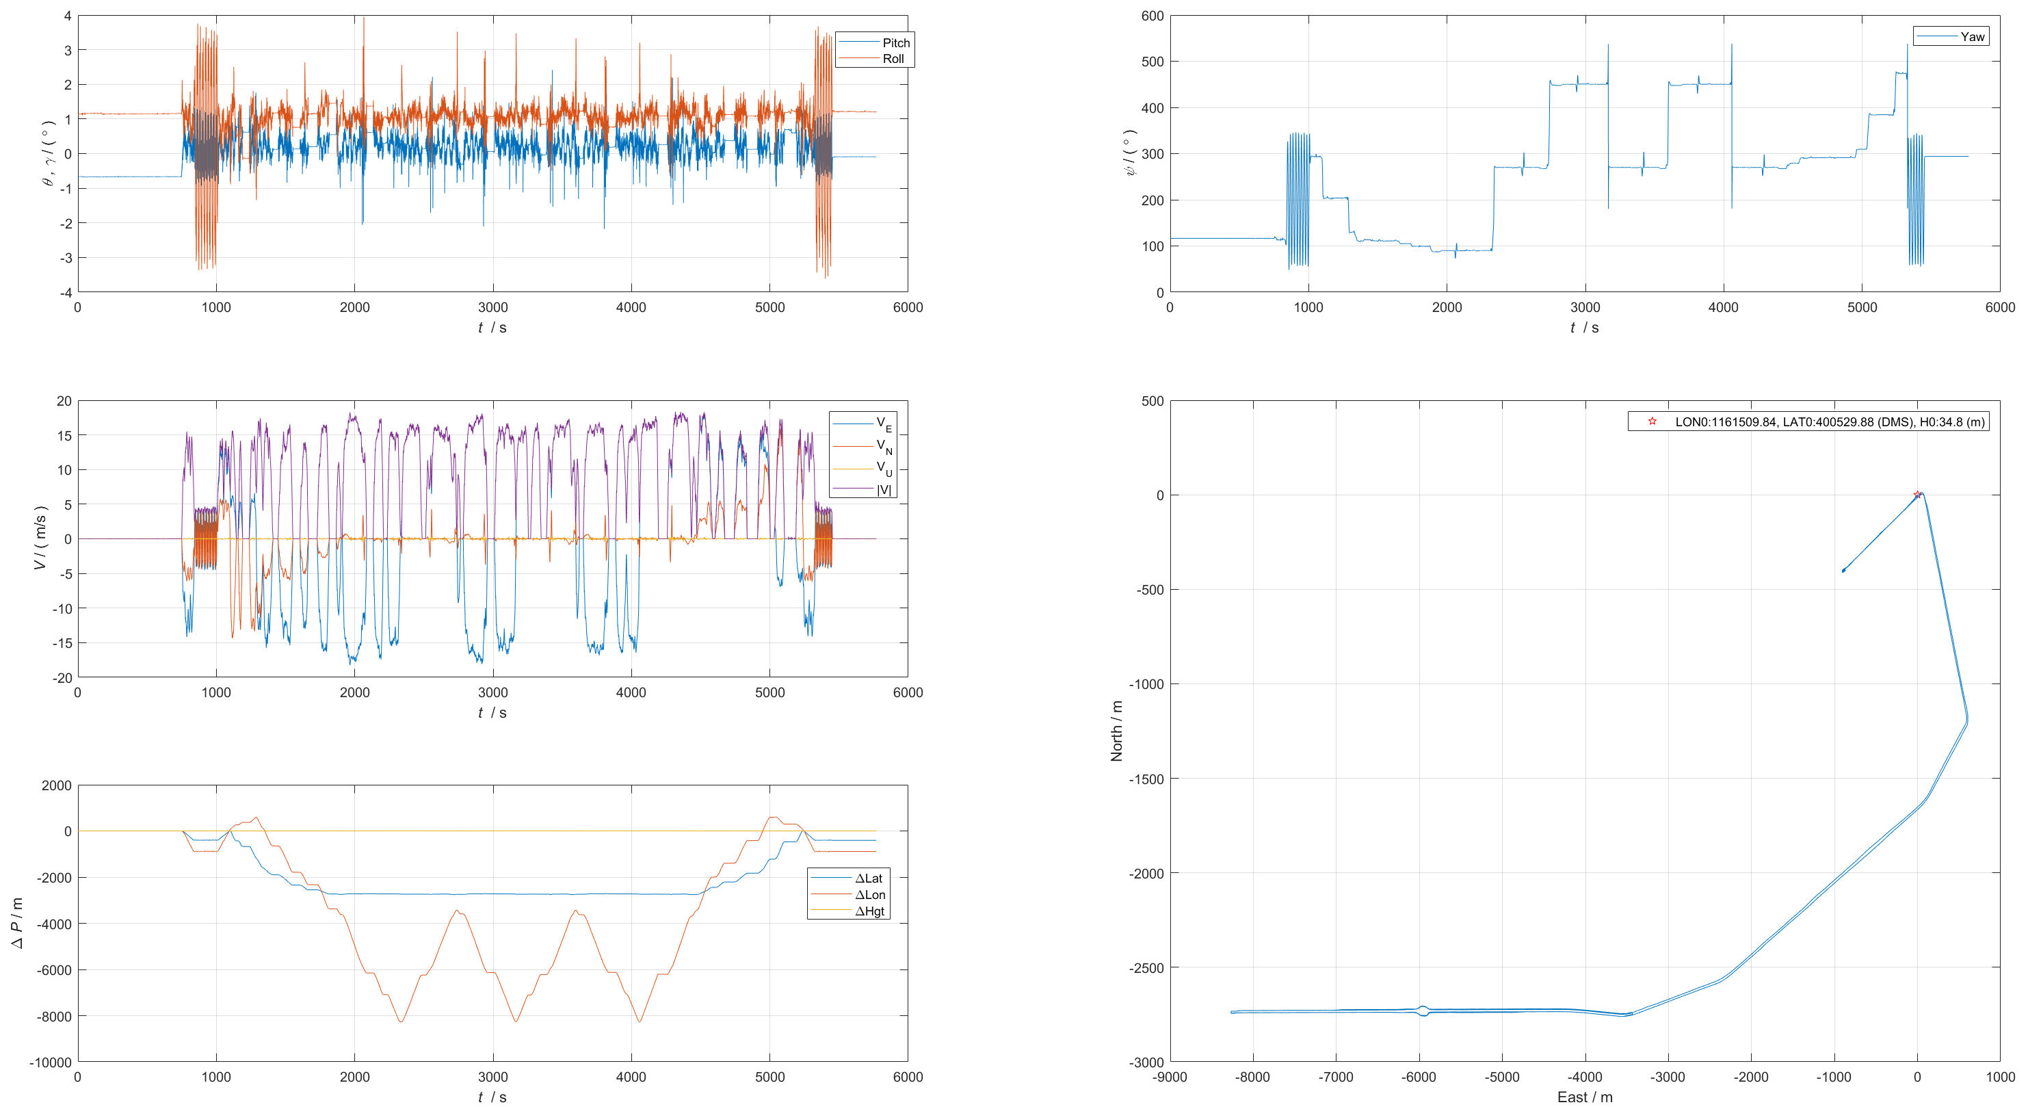This screenshot has width=2028, height=1107.
Task: Click the trajectory start point near East -900
Action: [x=1843, y=570]
